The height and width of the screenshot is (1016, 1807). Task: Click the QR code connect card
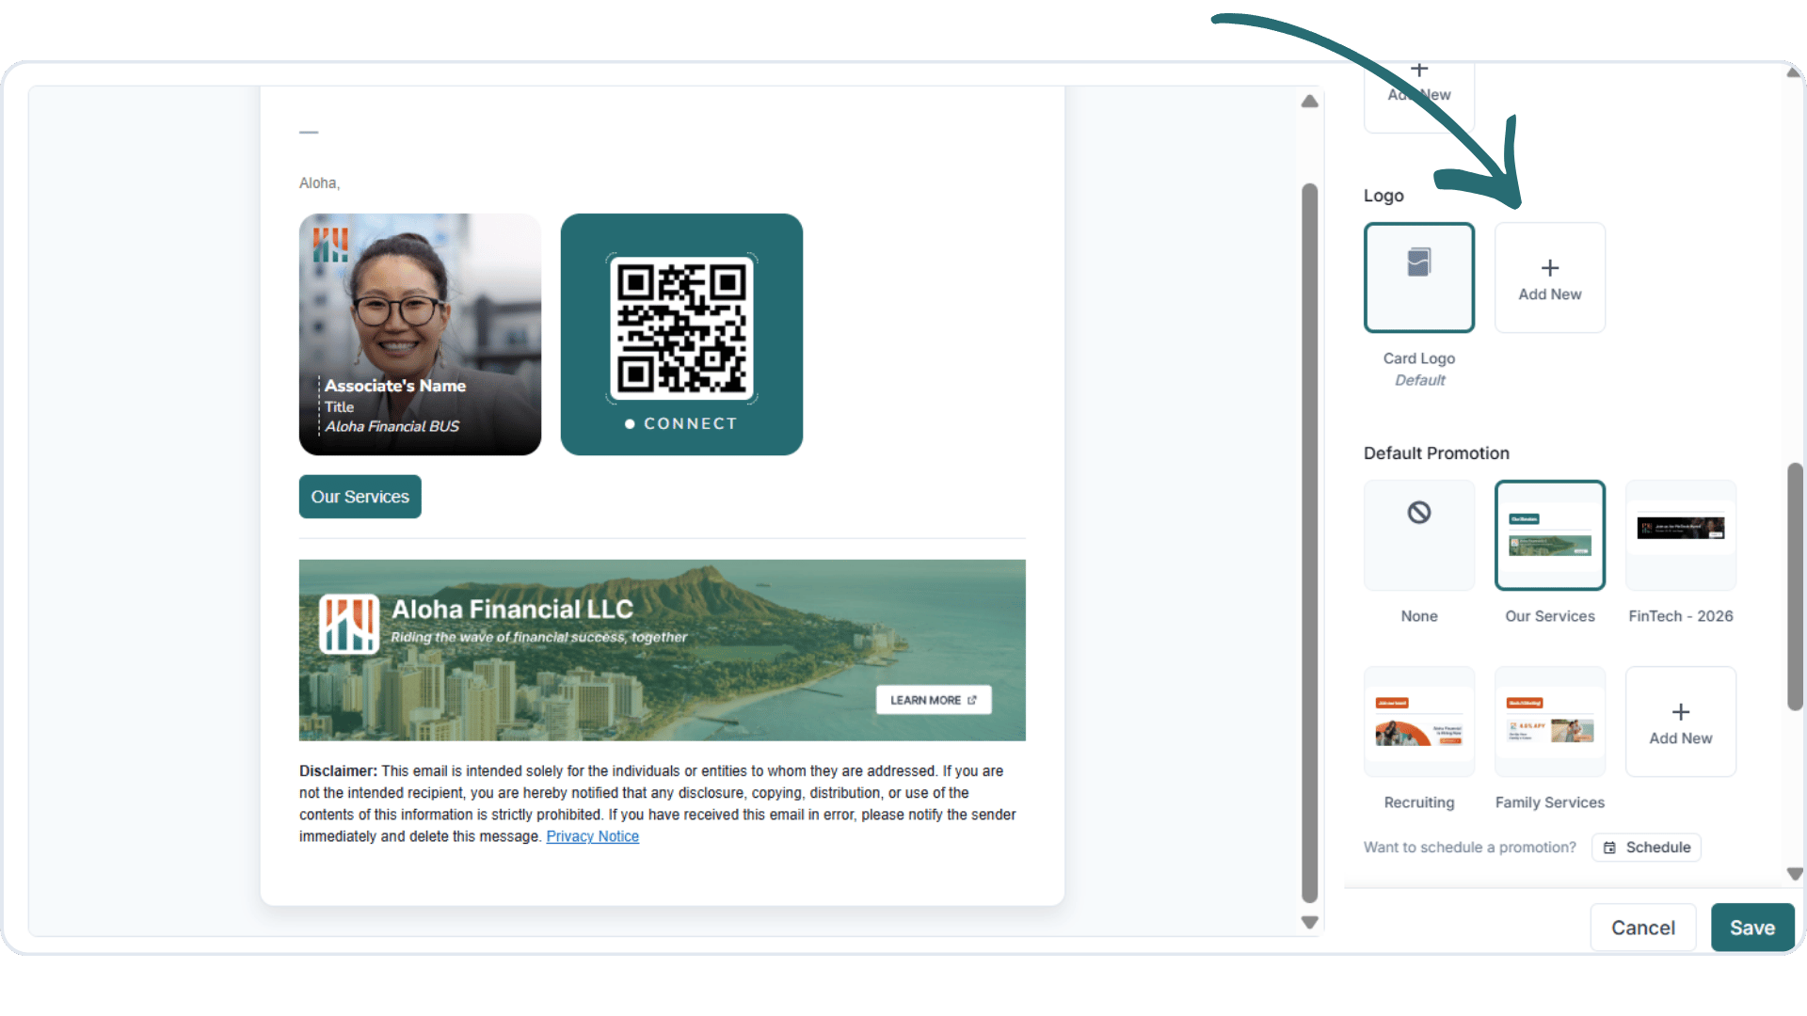681,334
